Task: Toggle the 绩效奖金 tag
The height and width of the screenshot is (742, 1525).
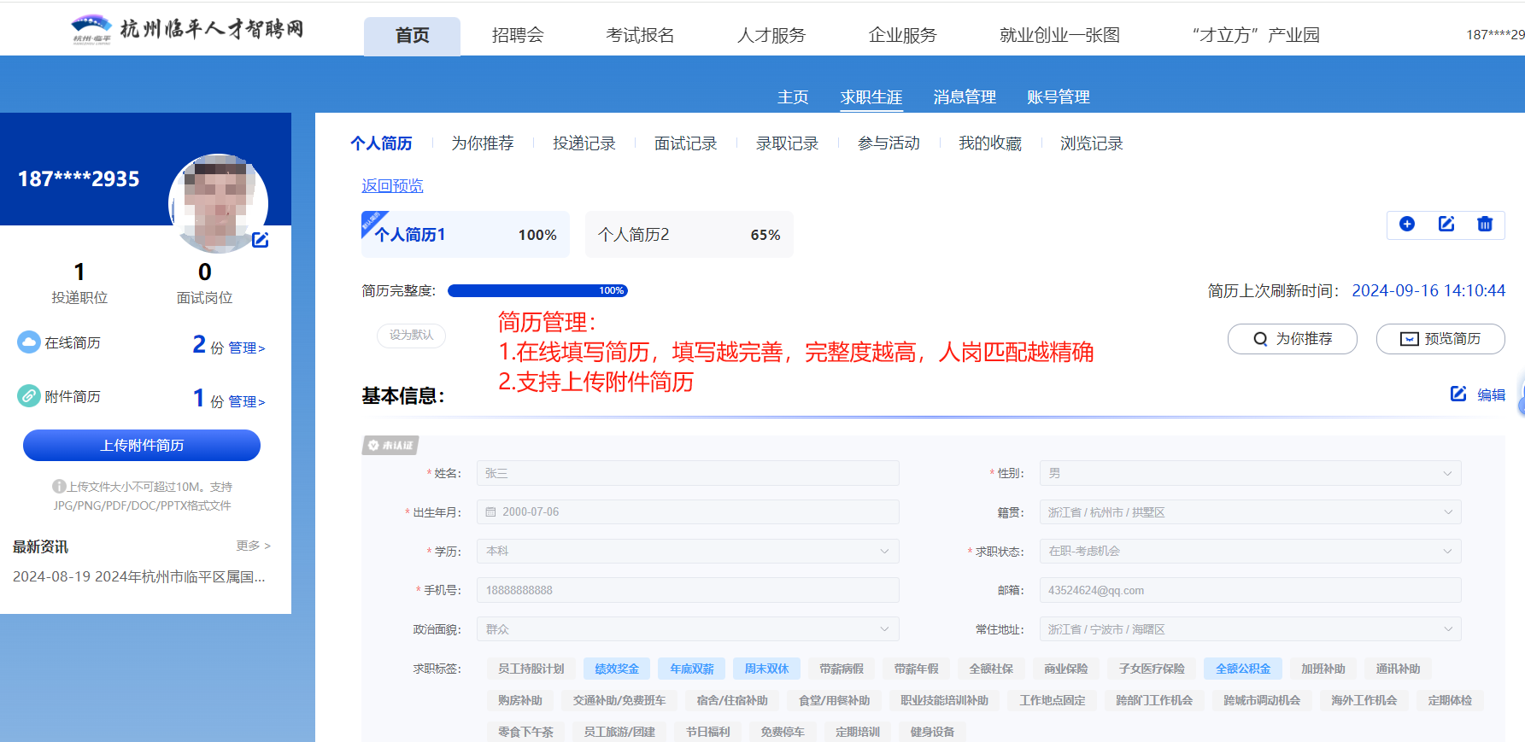Action: tap(617, 669)
